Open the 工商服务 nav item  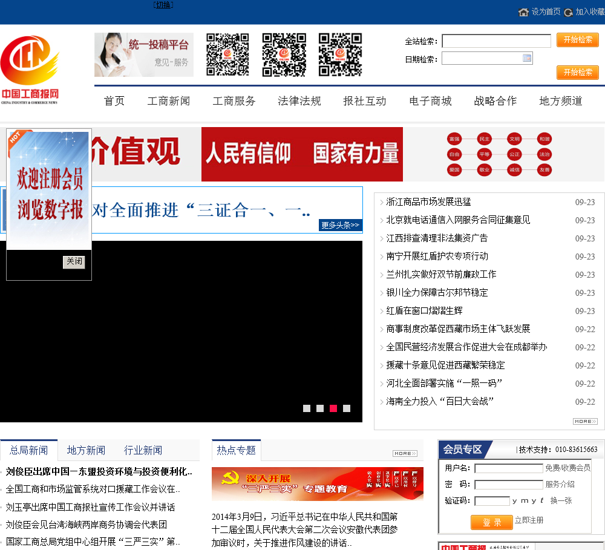[234, 101]
